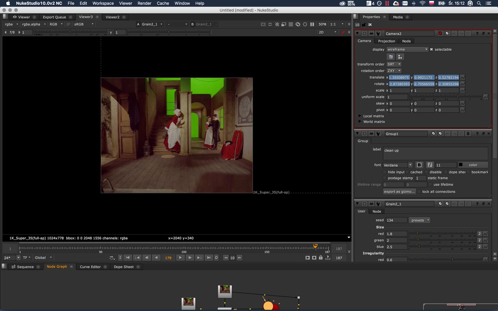The image size is (498, 311).
Task: Set the out point with O button
Action: [216, 258]
